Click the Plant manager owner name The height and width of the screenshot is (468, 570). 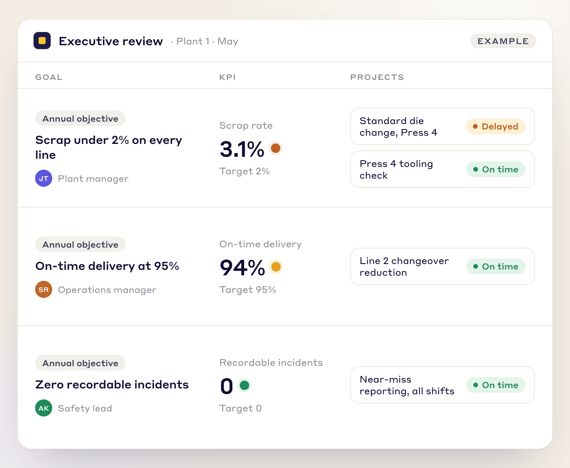[x=93, y=179]
